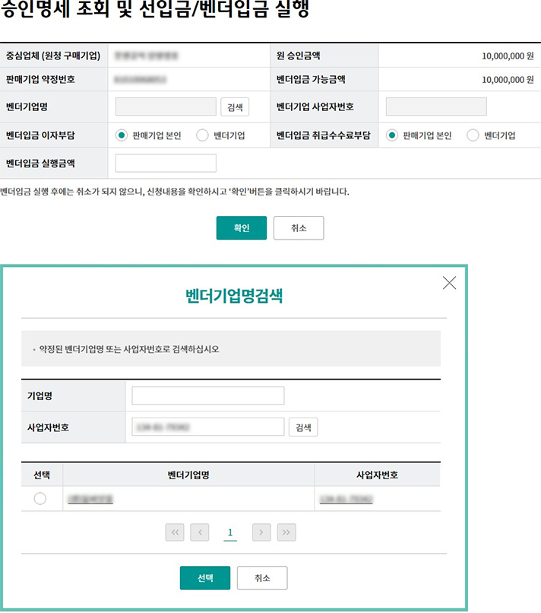Click the 기업명 input field in popup
The image size is (541, 613).
tap(207, 395)
